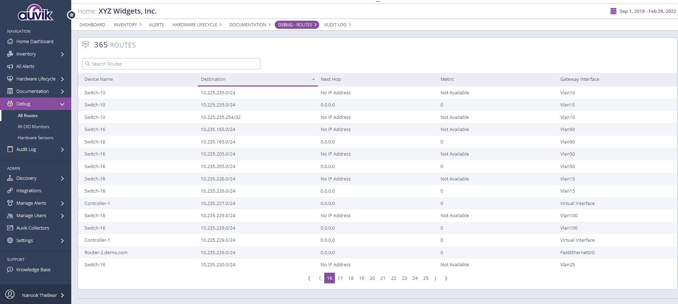Click the Discovery network icon
Viewport: 678px width, 304px height.
pos(10,178)
